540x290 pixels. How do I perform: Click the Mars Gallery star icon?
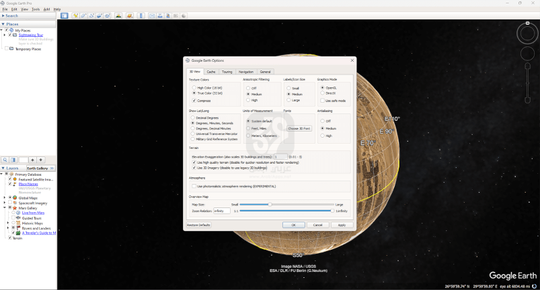(x=15, y=208)
